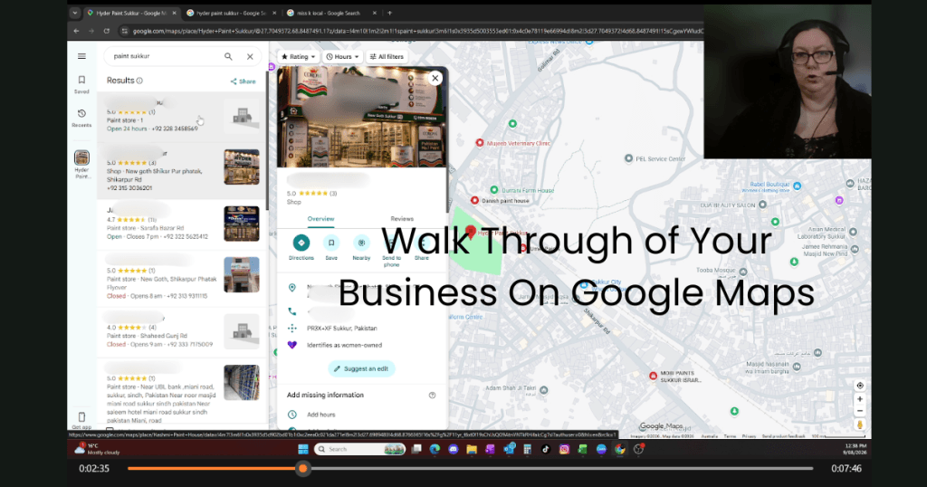Click the info icon next to Results
The width and height of the screenshot is (927, 487).
[x=139, y=81]
